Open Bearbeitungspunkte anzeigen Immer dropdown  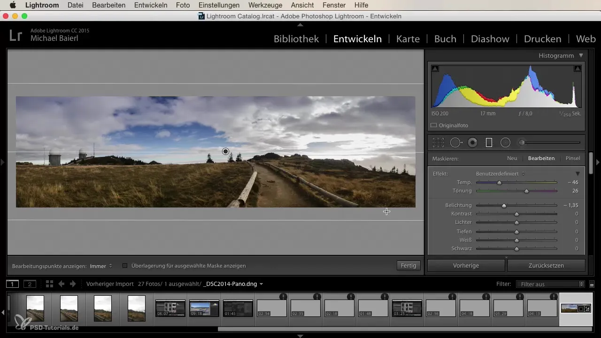tap(101, 266)
